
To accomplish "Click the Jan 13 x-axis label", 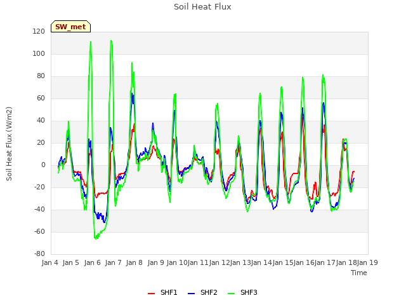I will [x=240, y=262].
